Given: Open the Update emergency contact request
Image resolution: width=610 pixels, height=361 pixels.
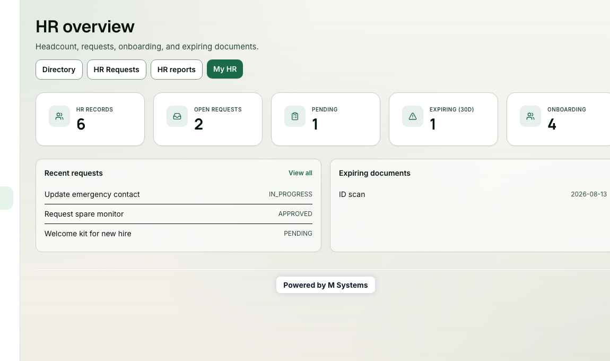Looking at the screenshot, I should tap(178, 194).
